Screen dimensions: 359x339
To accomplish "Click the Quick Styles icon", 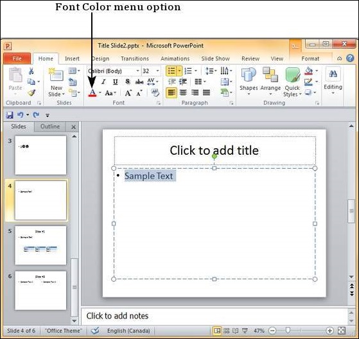I will (x=292, y=75).
